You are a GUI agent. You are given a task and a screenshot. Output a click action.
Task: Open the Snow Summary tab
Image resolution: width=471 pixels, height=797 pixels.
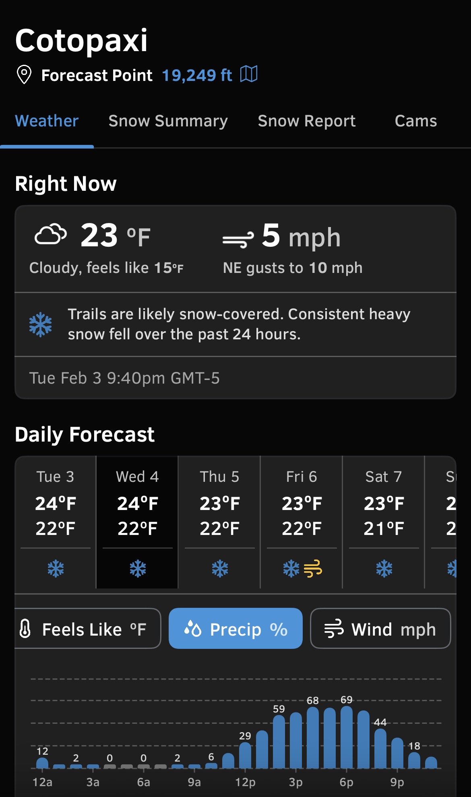point(168,121)
